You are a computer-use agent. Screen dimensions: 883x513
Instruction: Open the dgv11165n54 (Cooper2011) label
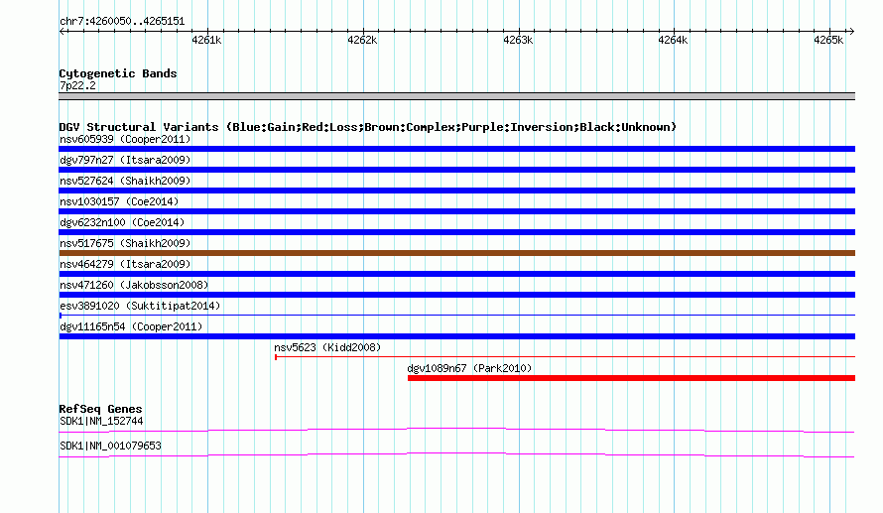pyautogui.click(x=131, y=326)
